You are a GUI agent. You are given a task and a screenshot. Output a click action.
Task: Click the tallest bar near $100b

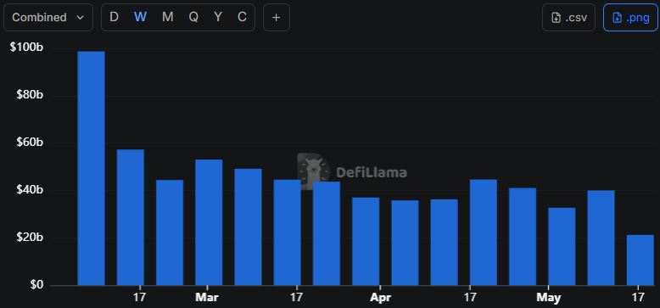92,168
